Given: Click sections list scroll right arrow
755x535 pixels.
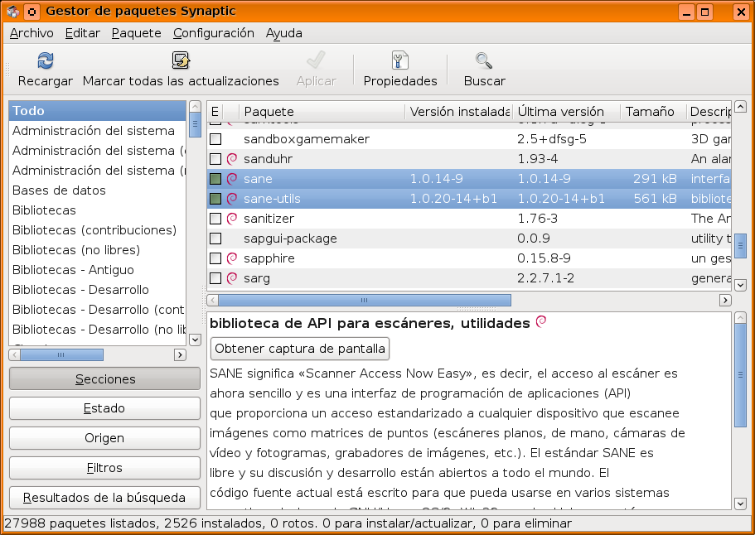Looking at the screenshot, I should pyautogui.click(x=180, y=355).
